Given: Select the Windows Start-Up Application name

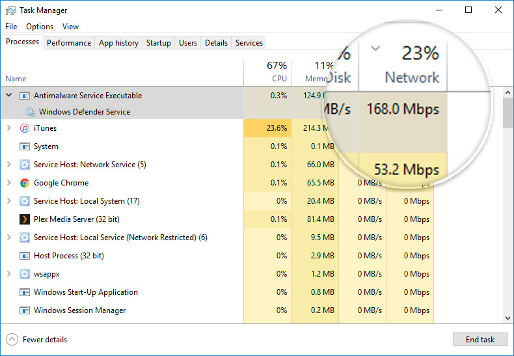Looking at the screenshot, I should coord(86,292).
